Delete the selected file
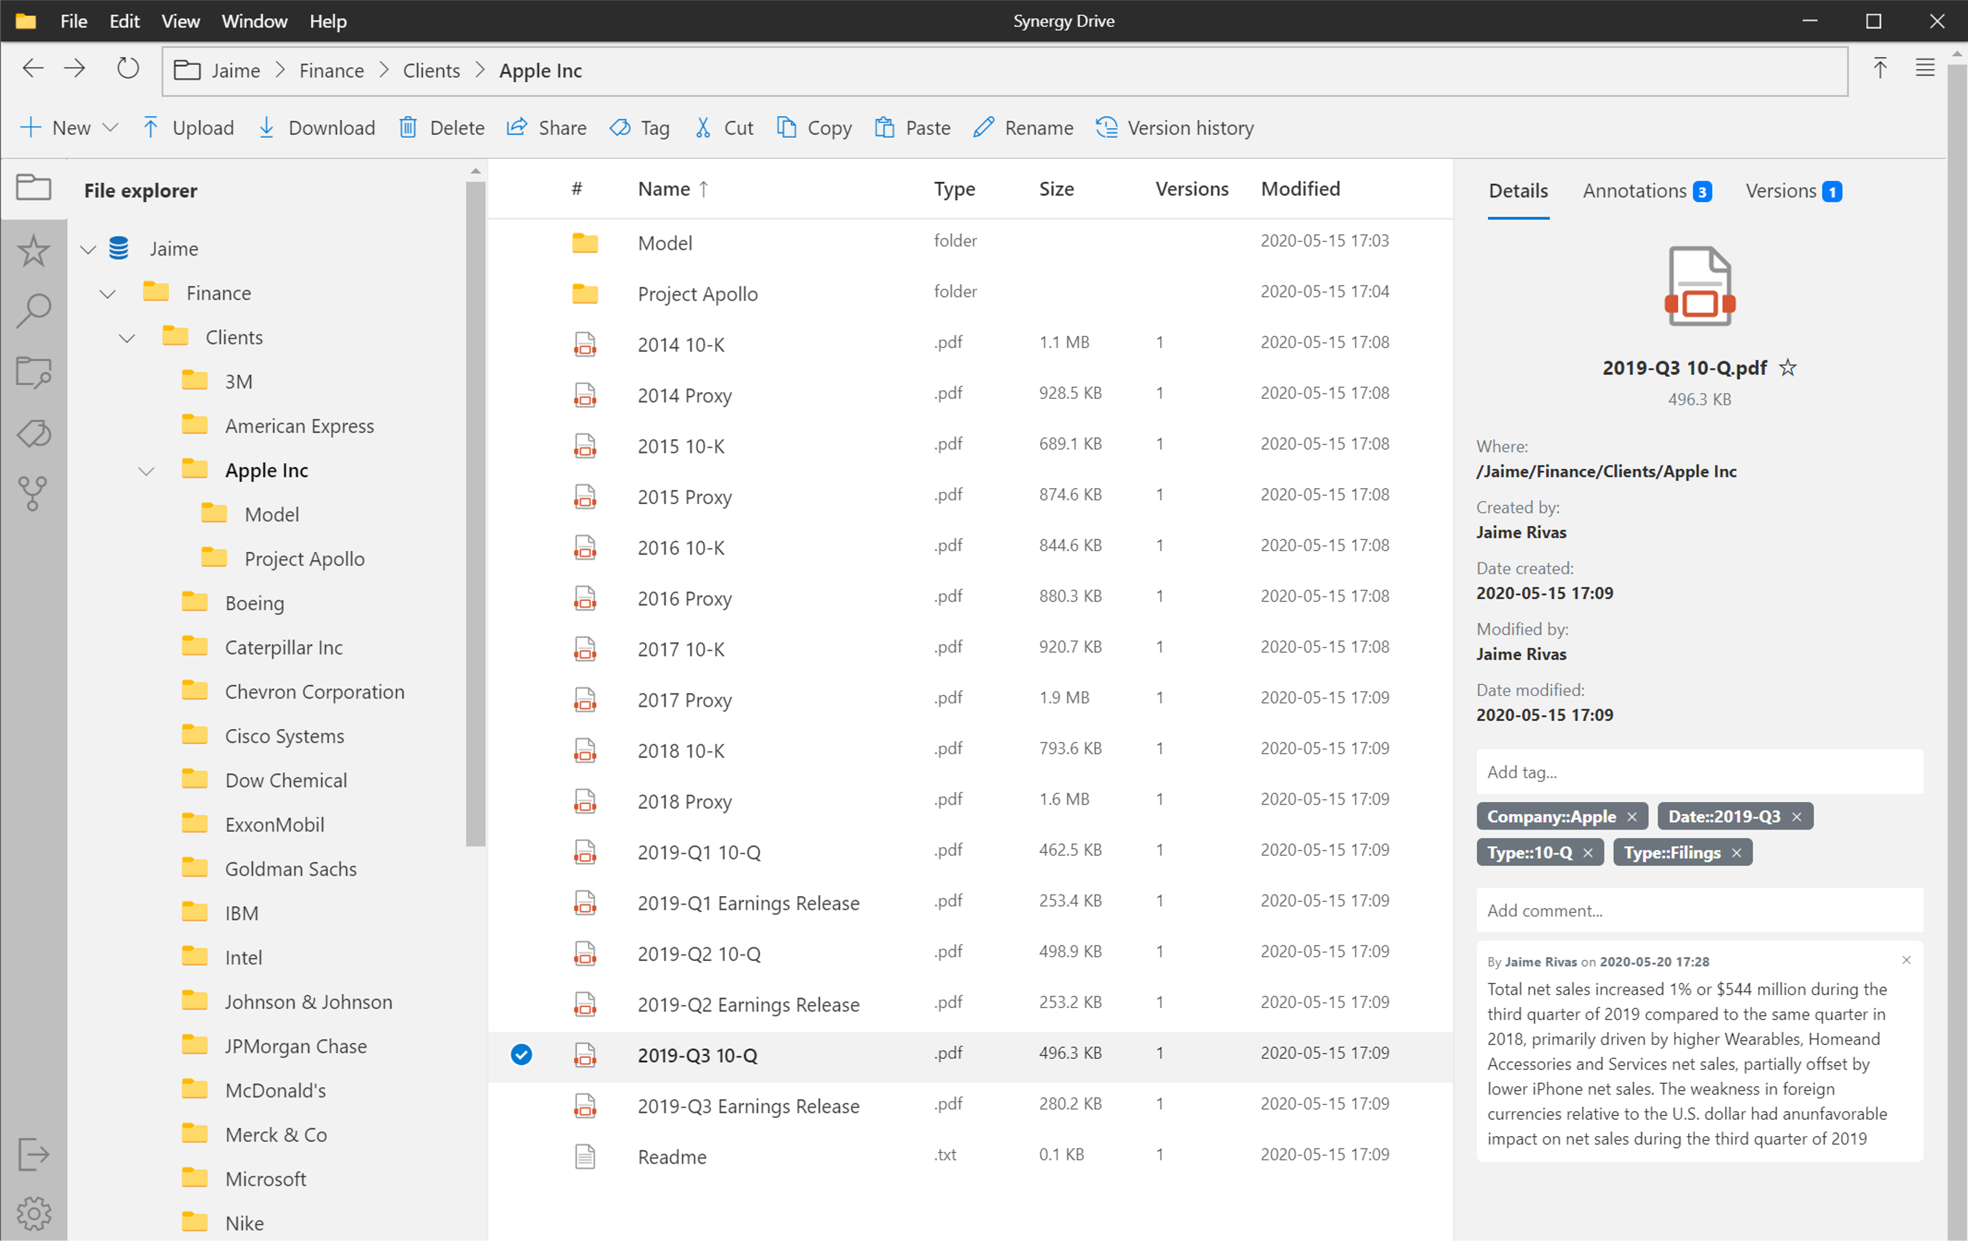 point(442,128)
